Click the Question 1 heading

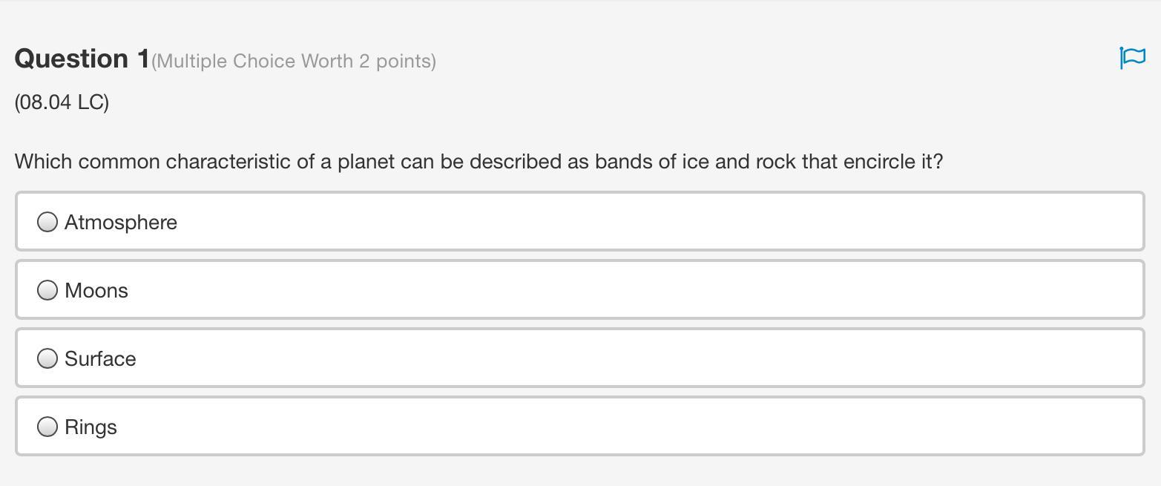coord(82,59)
